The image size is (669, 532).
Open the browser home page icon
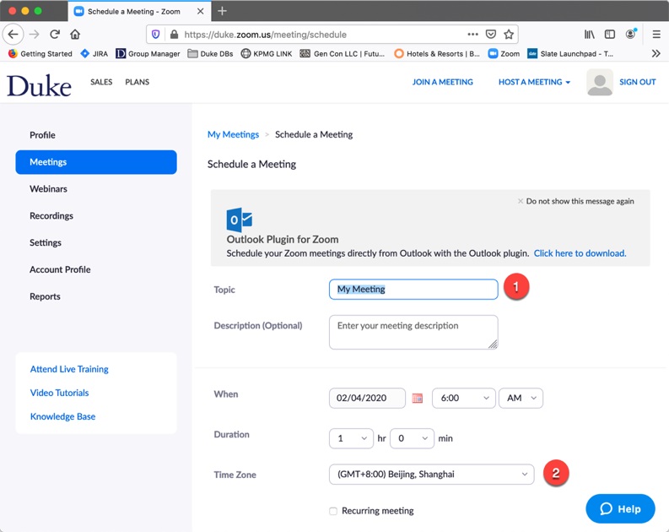pyautogui.click(x=75, y=34)
